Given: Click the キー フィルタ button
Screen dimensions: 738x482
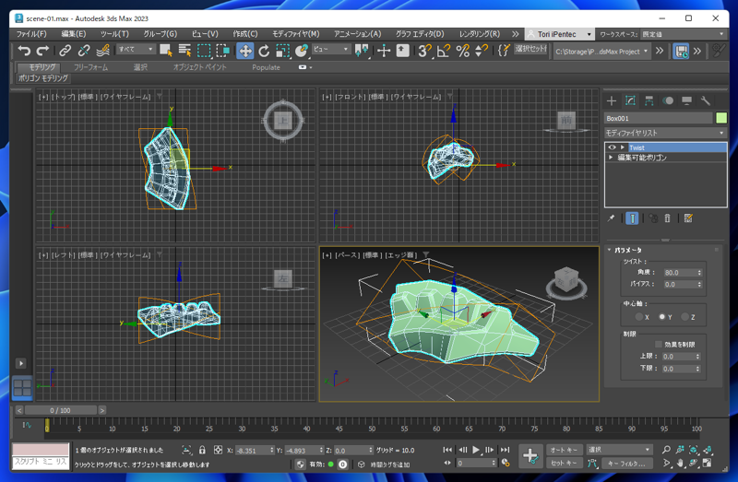Looking at the screenshot, I should (x=626, y=464).
